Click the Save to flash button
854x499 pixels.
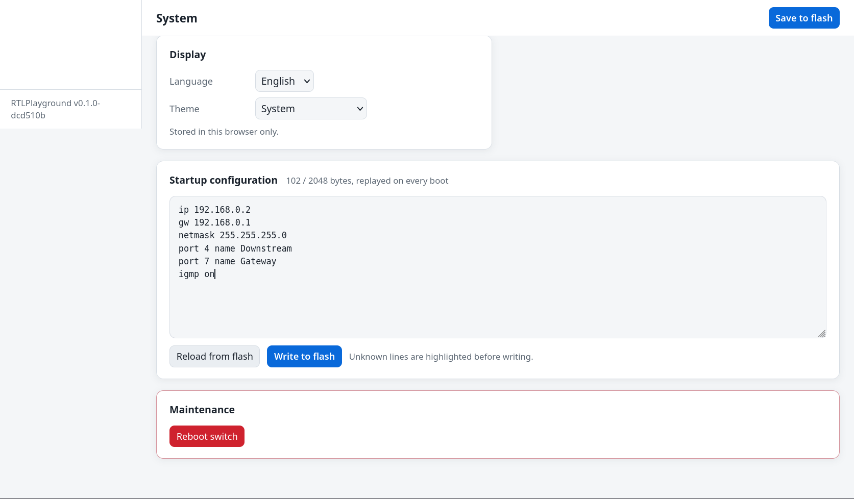(804, 18)
